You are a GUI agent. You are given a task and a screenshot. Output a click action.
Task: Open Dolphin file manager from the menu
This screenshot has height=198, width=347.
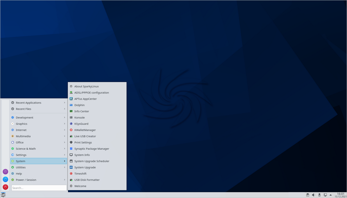[79, 105]
